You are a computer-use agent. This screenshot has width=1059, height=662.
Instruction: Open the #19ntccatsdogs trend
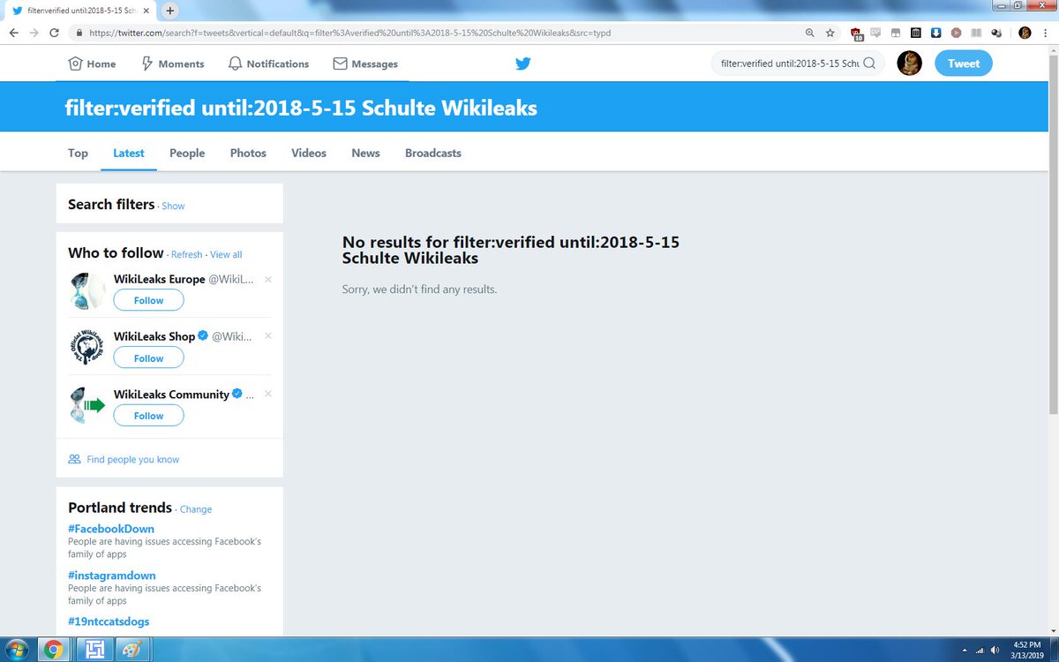point(109,621)
